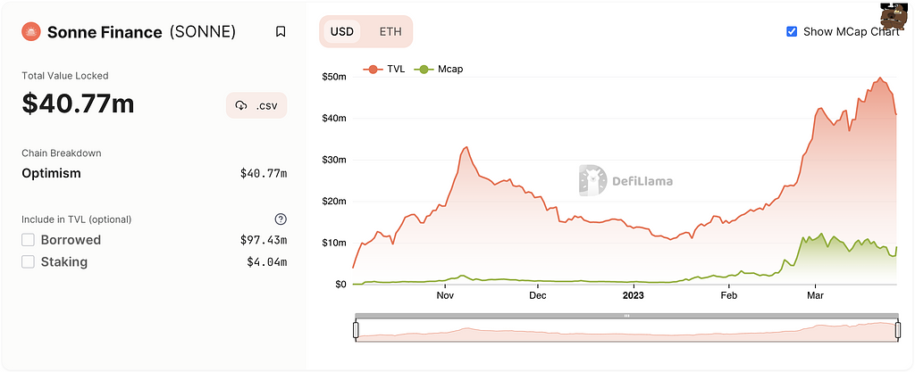Click the mini chart preview under the graph

(625, 332)
